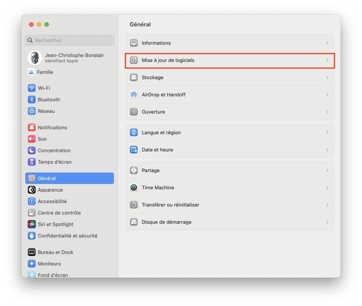The height and width of the screenshot is (306, 362).
Task: Open Disque de démarrage settings
Action: click(229, 222)
